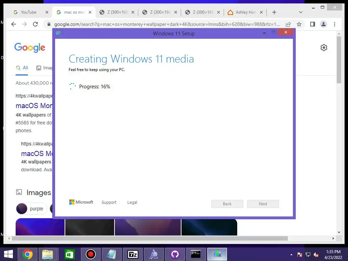This screenshot has width=348, height=261.
Task: Open the Windows Start menu
Action: coord(8,254)
